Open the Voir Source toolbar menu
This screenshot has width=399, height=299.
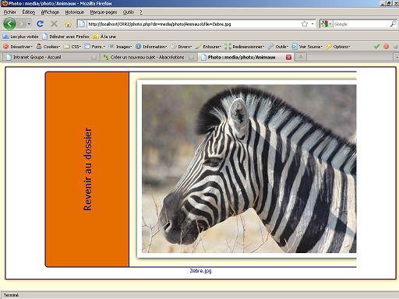tap(307, 47)
